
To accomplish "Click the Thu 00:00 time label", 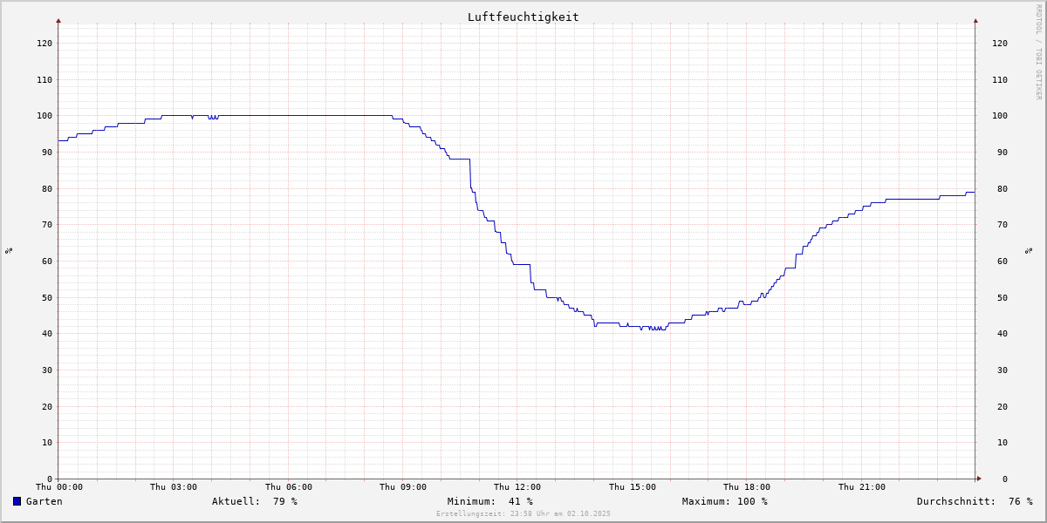I will [x=59, y=487].
